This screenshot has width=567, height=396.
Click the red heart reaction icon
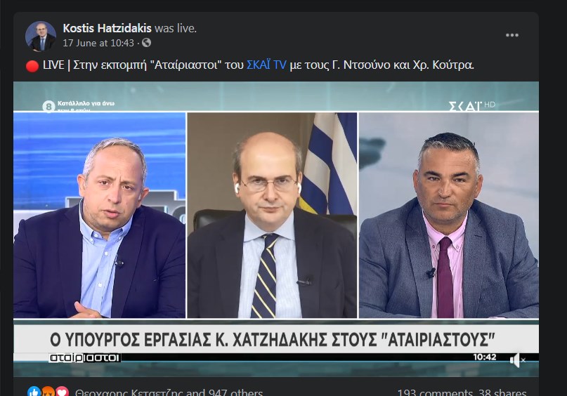tap(62, 391)
